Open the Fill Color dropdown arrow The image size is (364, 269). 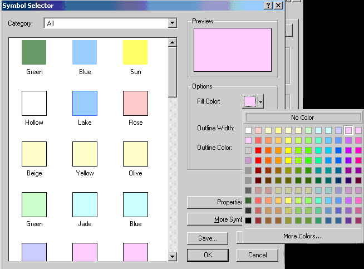click(260, 101)
